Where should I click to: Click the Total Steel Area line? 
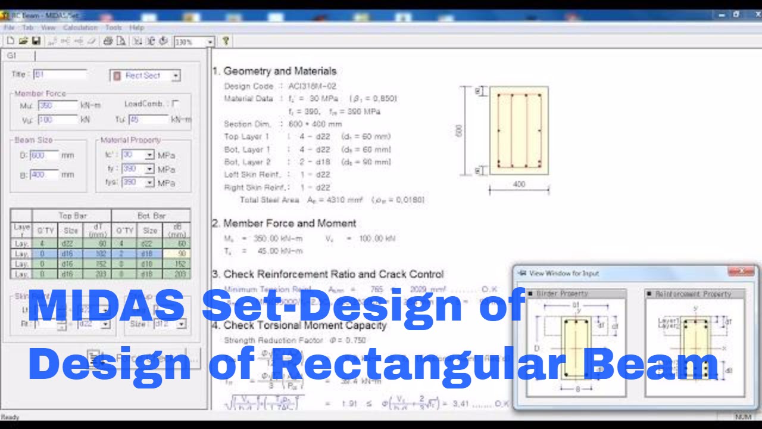click(x=332, y=200)
